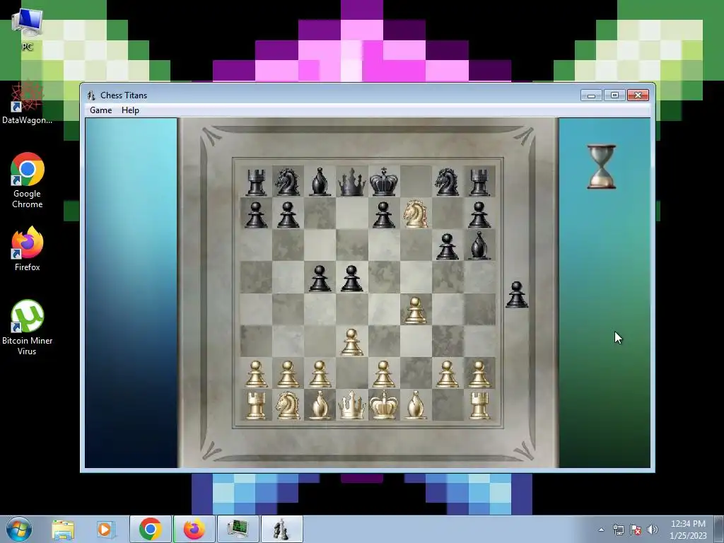Open the Windows Start menu
This screenshot has width=724, height=543.
pyautogui.click(x=19, y=529)
